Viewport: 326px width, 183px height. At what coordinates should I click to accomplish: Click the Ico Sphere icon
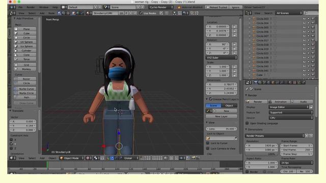click(x=16, y=46)
